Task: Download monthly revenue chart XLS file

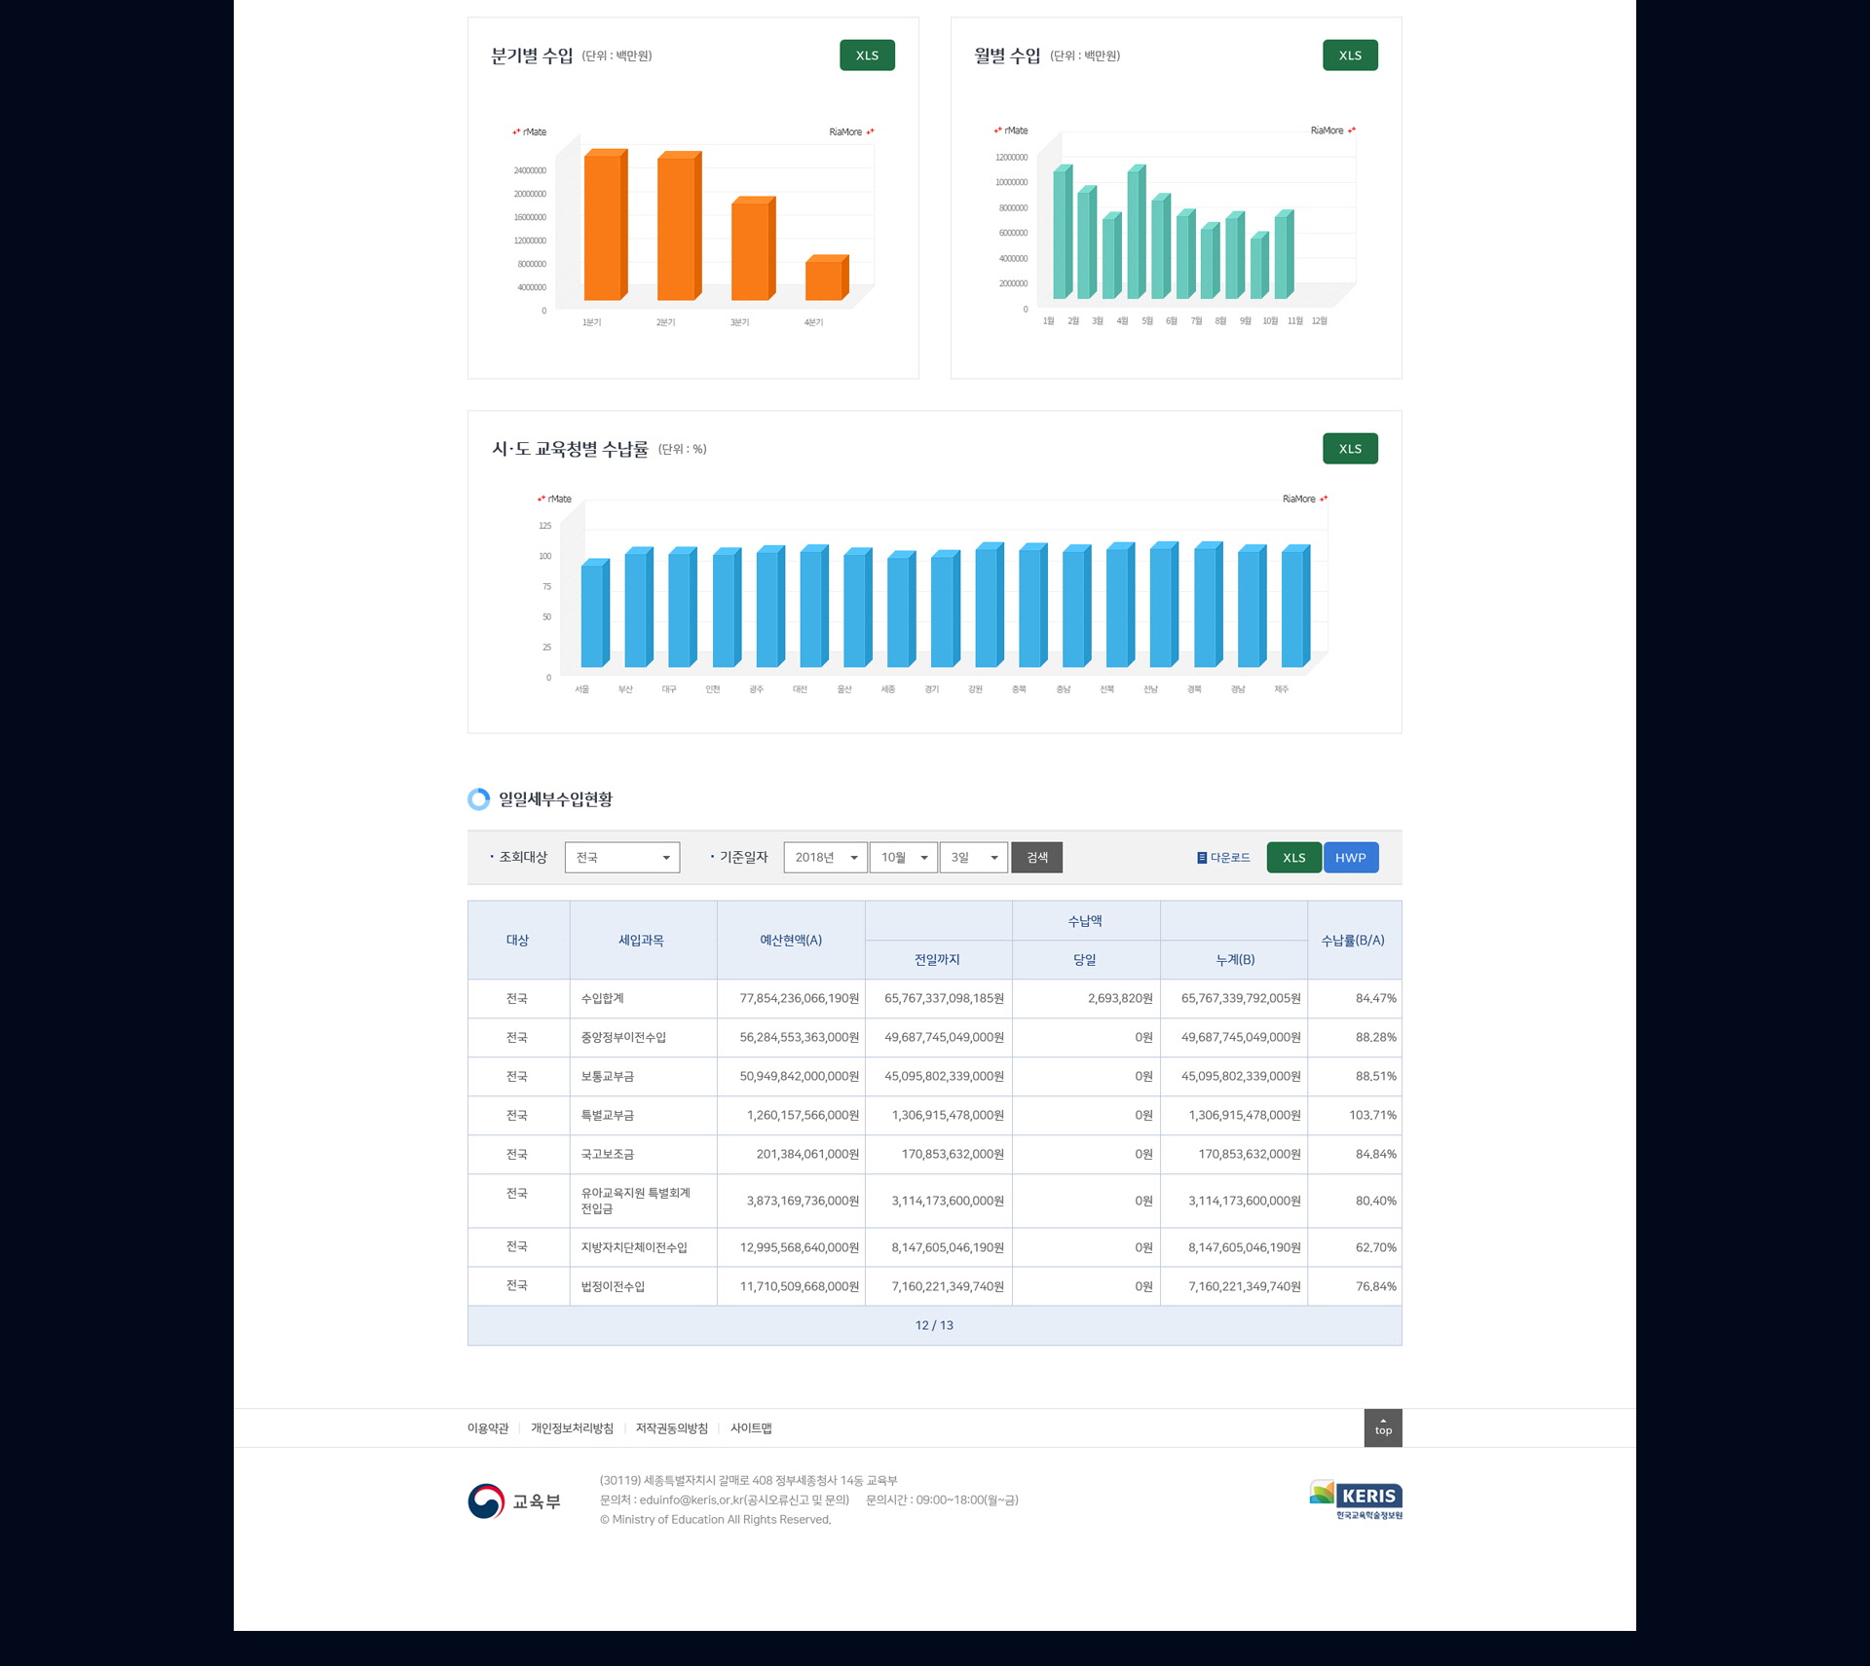Action: (1350, 56)
